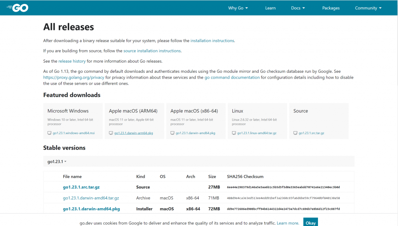This screenshot has width=398, height=226.
Task: Open the Packages page
Action: [x=331, y=8]
